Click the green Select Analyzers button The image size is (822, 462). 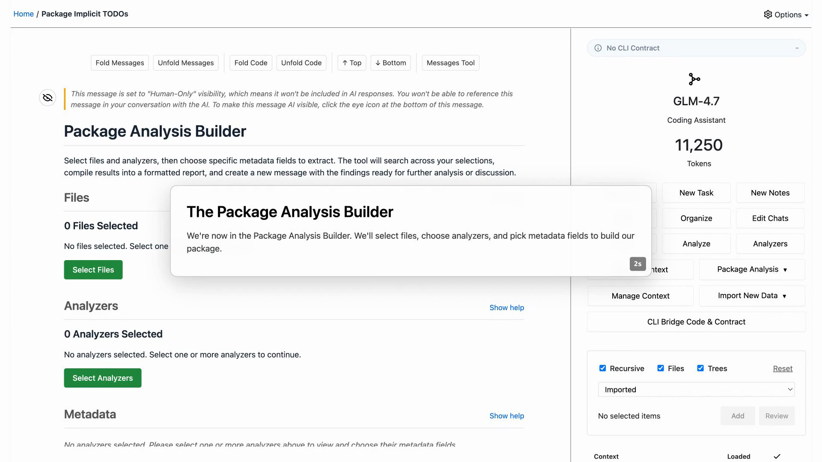[103, 378]
